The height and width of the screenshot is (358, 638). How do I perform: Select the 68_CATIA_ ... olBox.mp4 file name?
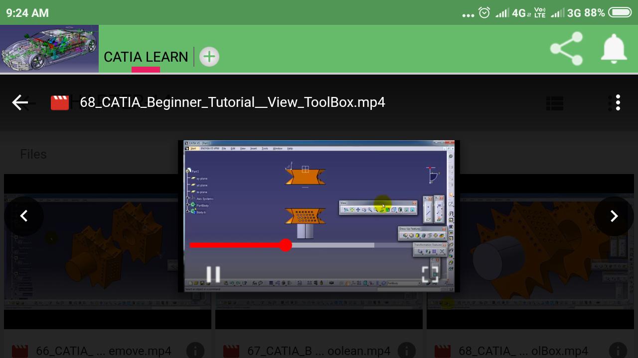point(523,351)
